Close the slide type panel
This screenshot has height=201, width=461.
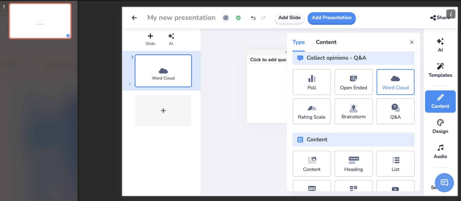click(x=411, y=42)
